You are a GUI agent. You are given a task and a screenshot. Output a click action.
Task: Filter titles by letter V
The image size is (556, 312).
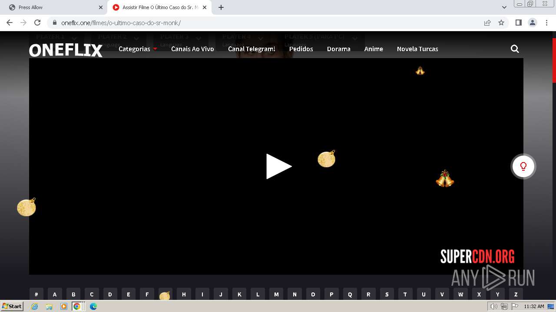442,294
